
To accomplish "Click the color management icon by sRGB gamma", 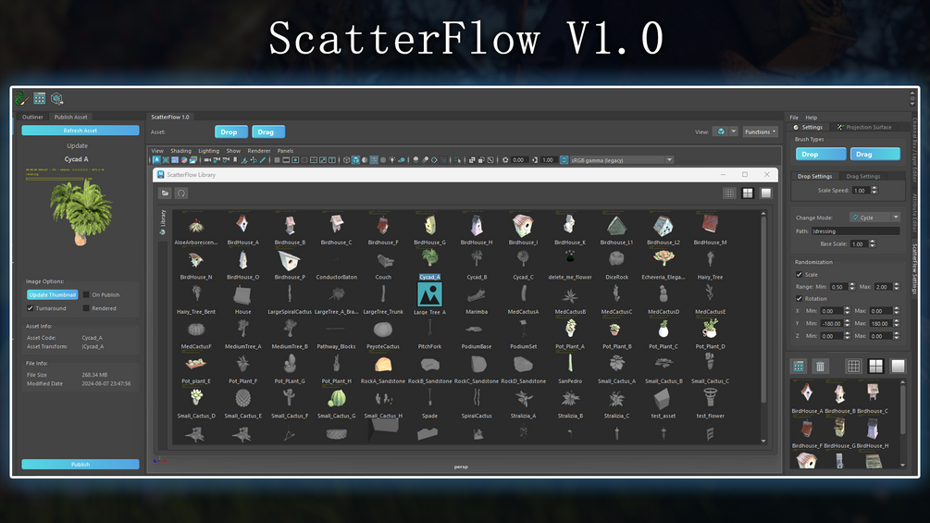I will 564,159.
